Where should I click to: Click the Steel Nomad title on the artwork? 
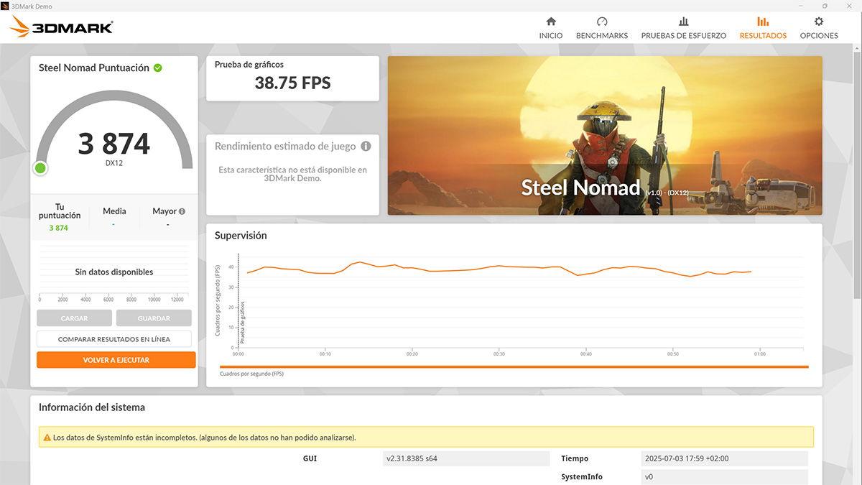click(580, 188)
